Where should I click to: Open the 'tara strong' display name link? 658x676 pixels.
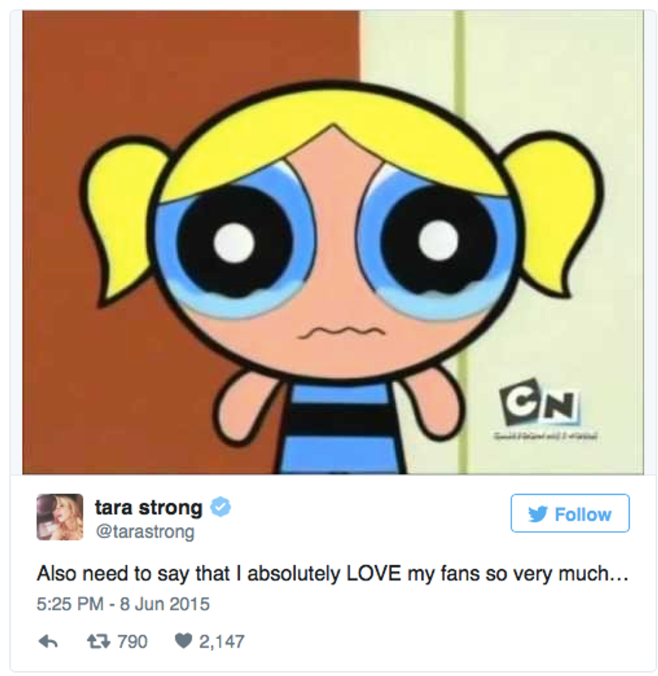148,508
